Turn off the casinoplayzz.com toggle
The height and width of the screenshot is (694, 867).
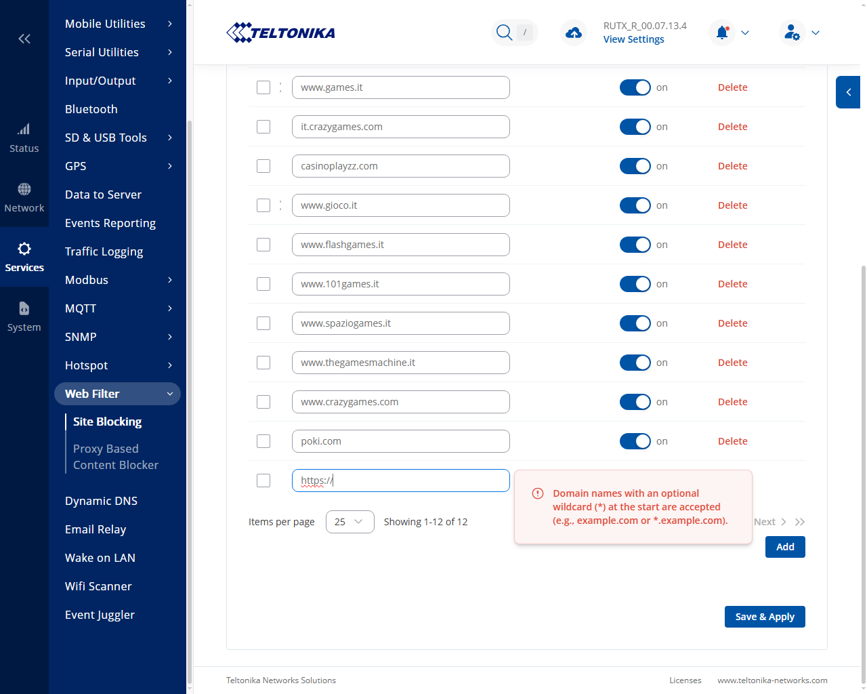click(x=635, y=166)
